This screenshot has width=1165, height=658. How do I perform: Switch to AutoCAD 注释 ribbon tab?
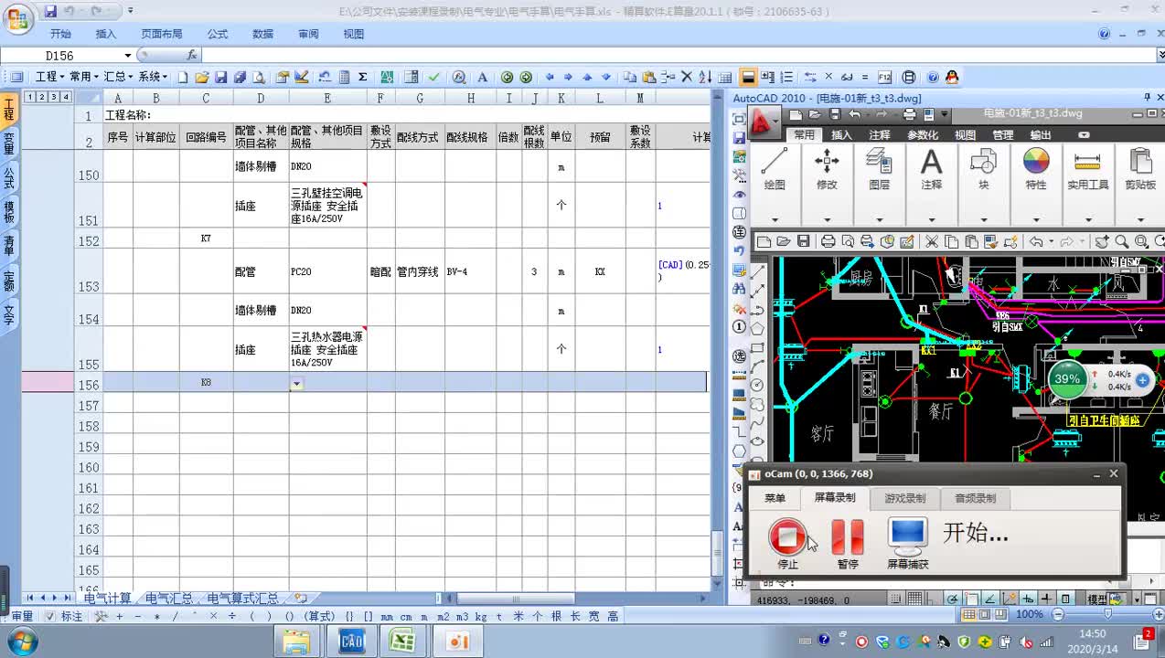click(880, 135)
